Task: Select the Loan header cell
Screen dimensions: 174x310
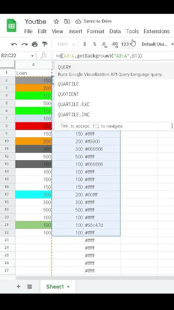Action: tap(34, 73)
